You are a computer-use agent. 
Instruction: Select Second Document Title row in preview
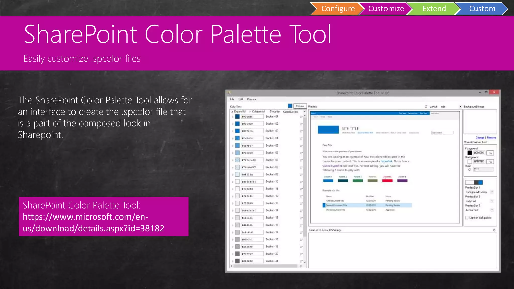pos(367,205)
